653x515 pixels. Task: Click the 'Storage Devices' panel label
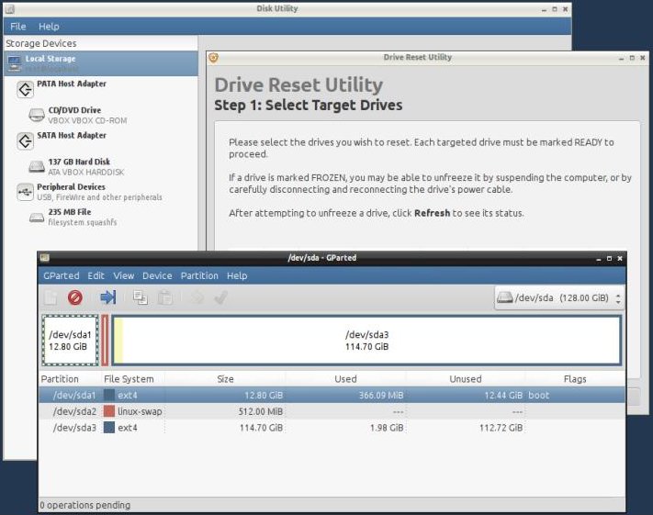40,43
